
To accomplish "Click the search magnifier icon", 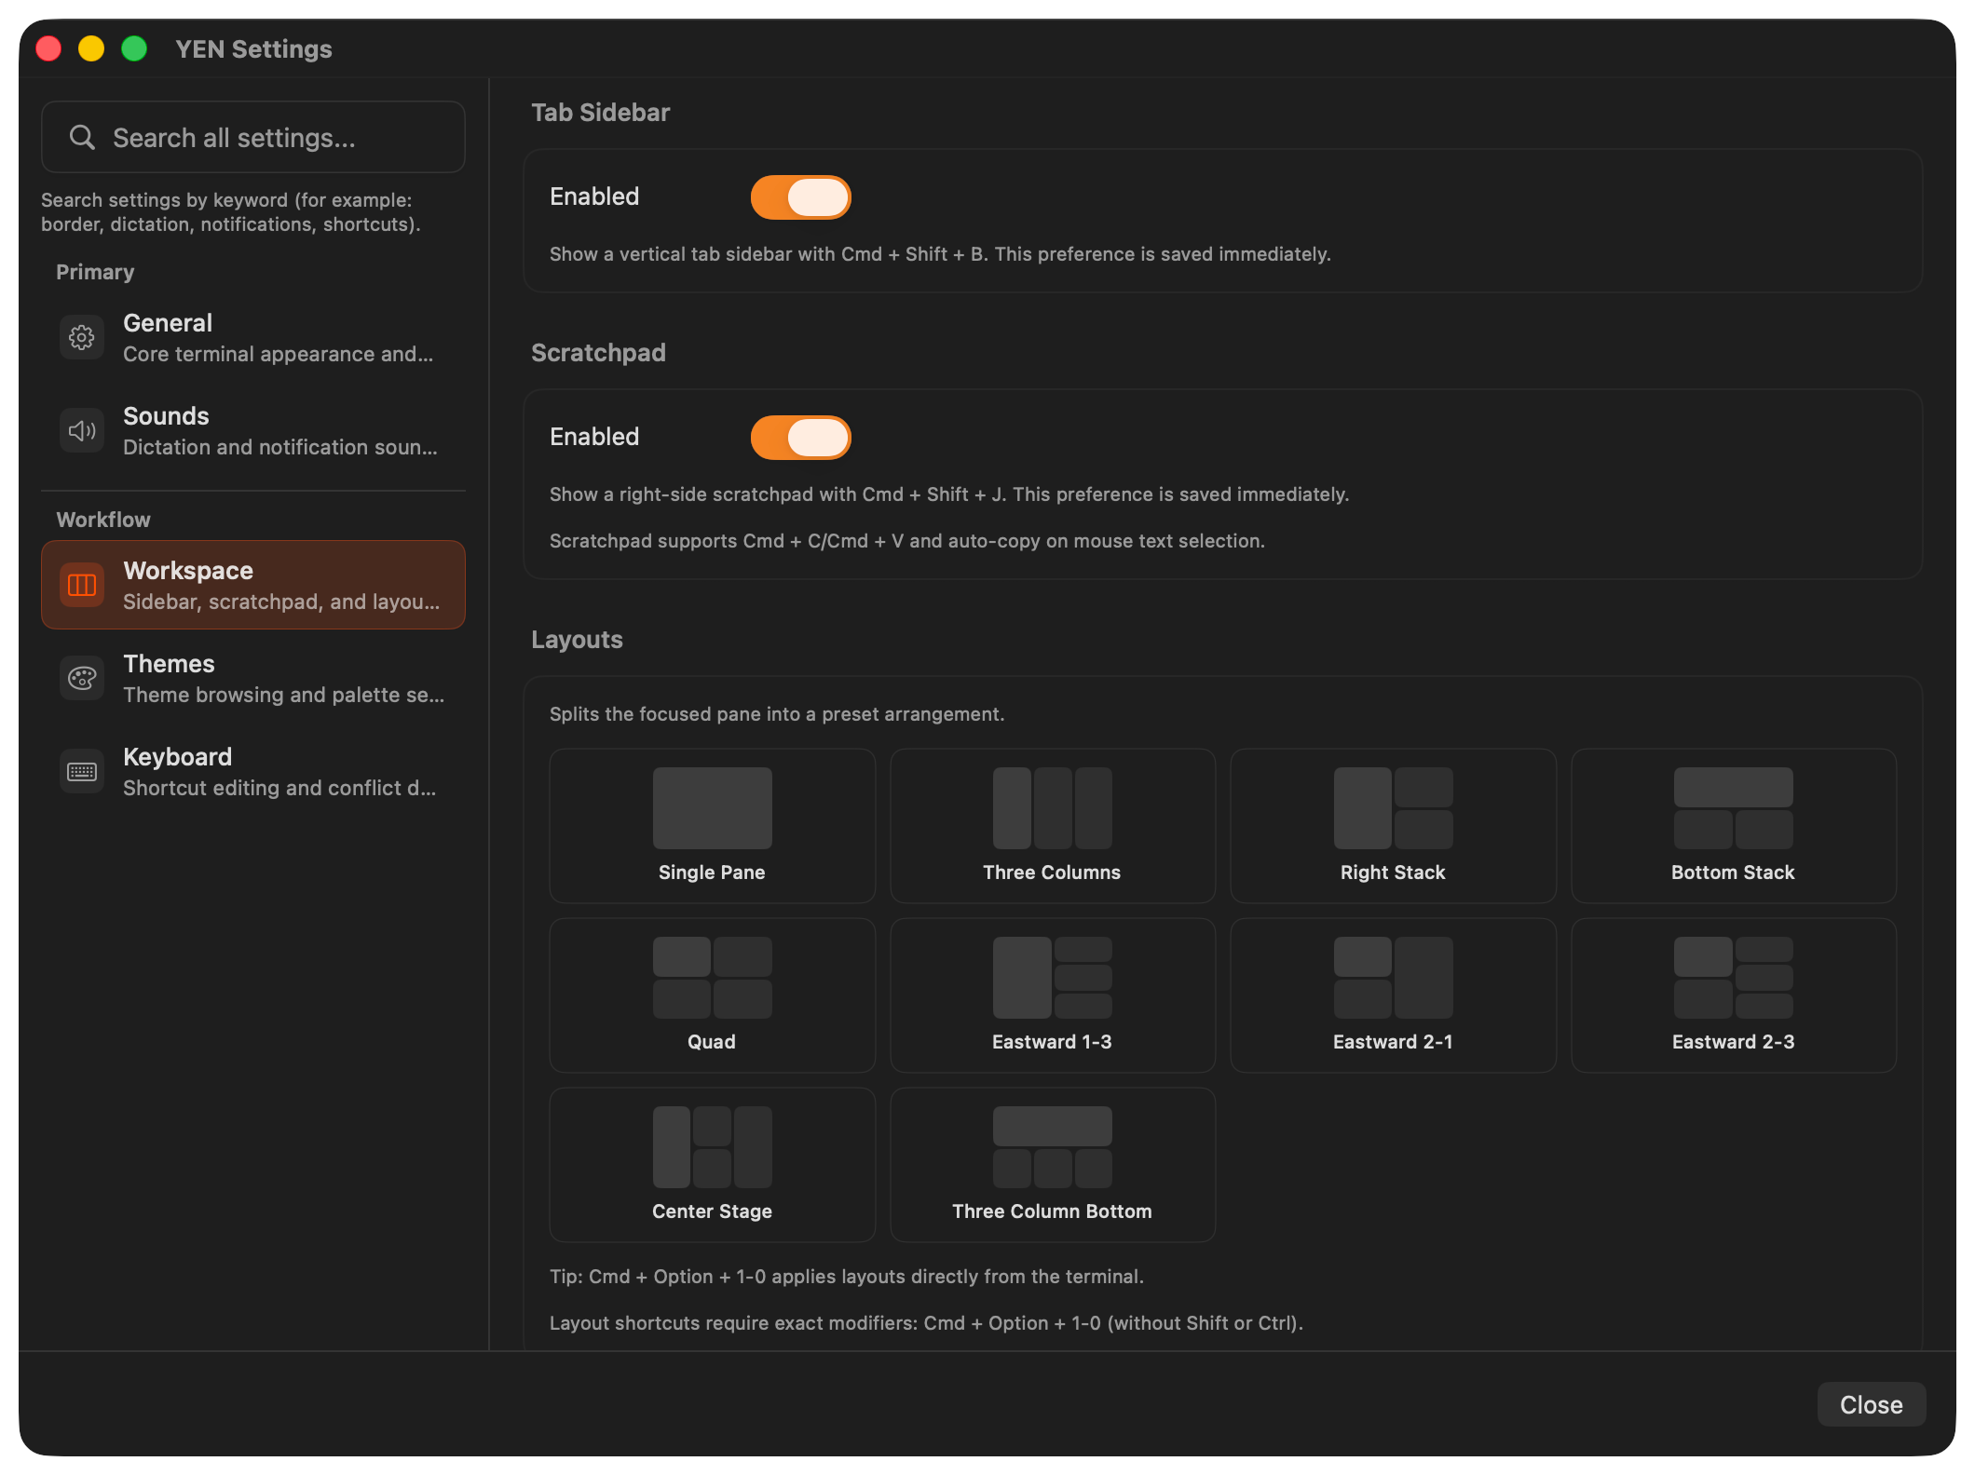I will click(x=82, y=138).
